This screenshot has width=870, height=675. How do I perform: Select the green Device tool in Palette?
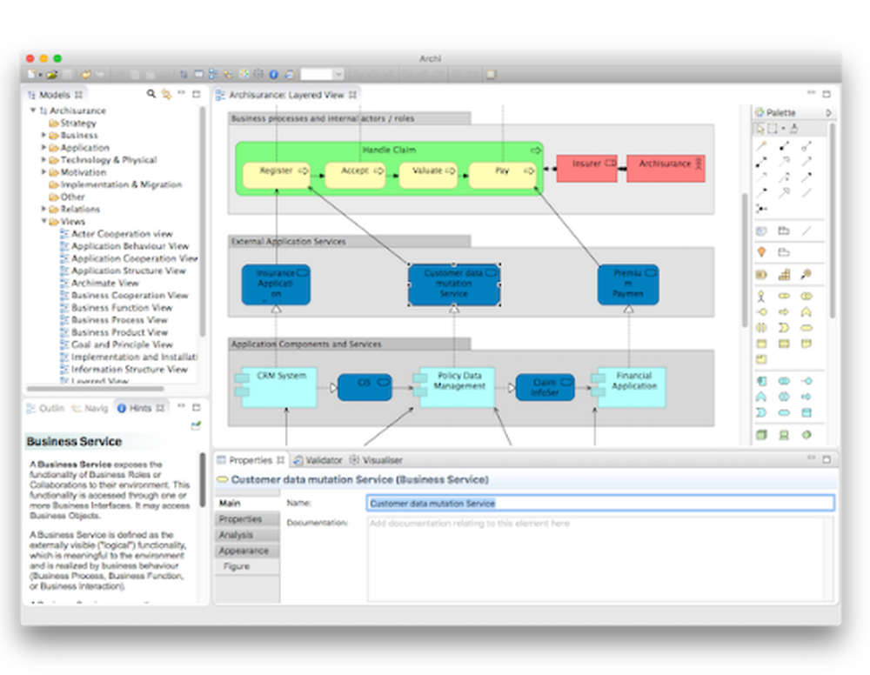coord(784,435)
